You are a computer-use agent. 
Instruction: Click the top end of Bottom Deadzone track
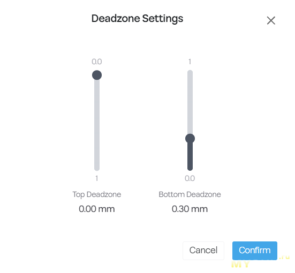click(x=190, y=72)
